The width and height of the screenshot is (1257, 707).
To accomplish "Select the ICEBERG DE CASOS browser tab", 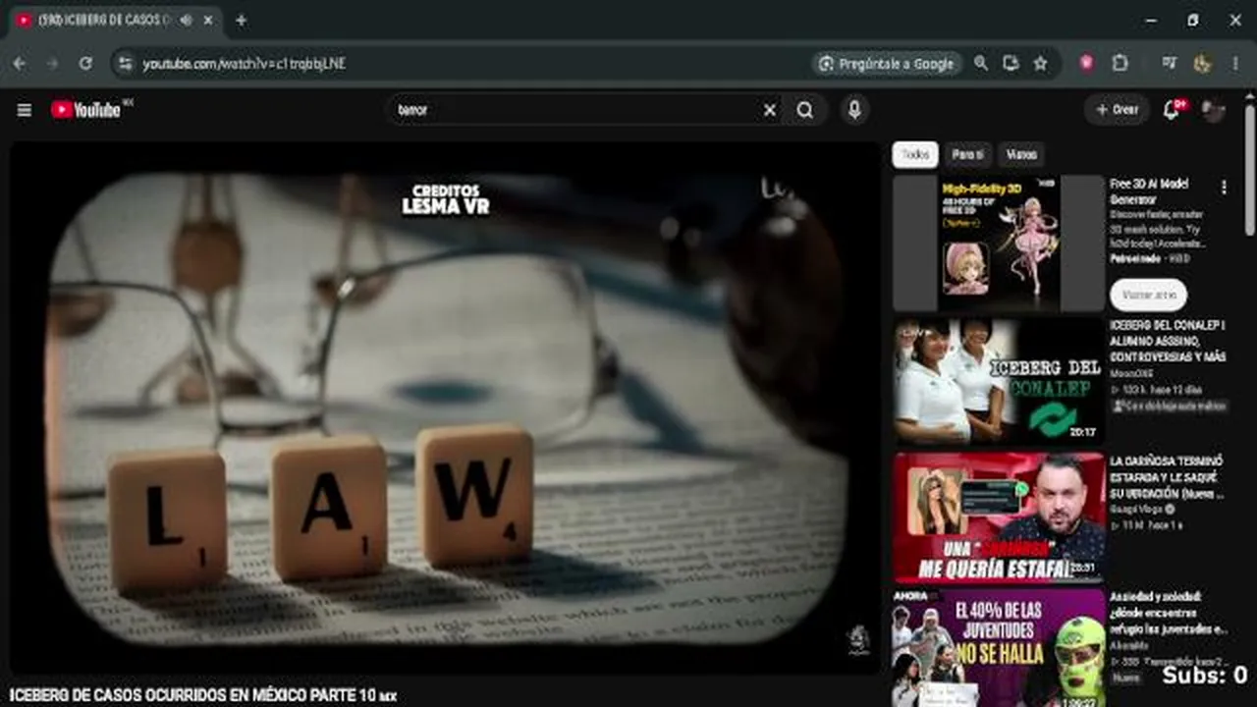I will (x=116, y=21).
